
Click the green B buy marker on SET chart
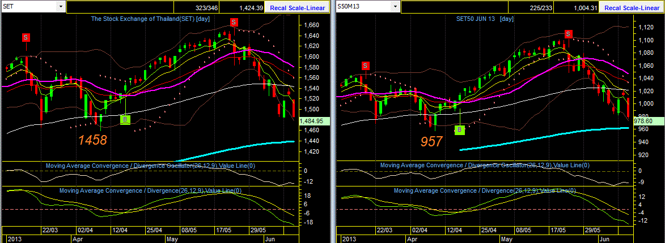125,120
